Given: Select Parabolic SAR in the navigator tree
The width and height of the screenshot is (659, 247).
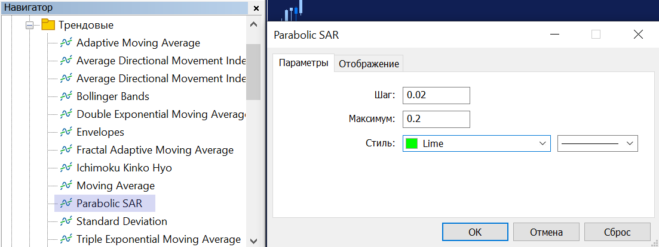Looking at the screenshot, I should pos(109,204).
